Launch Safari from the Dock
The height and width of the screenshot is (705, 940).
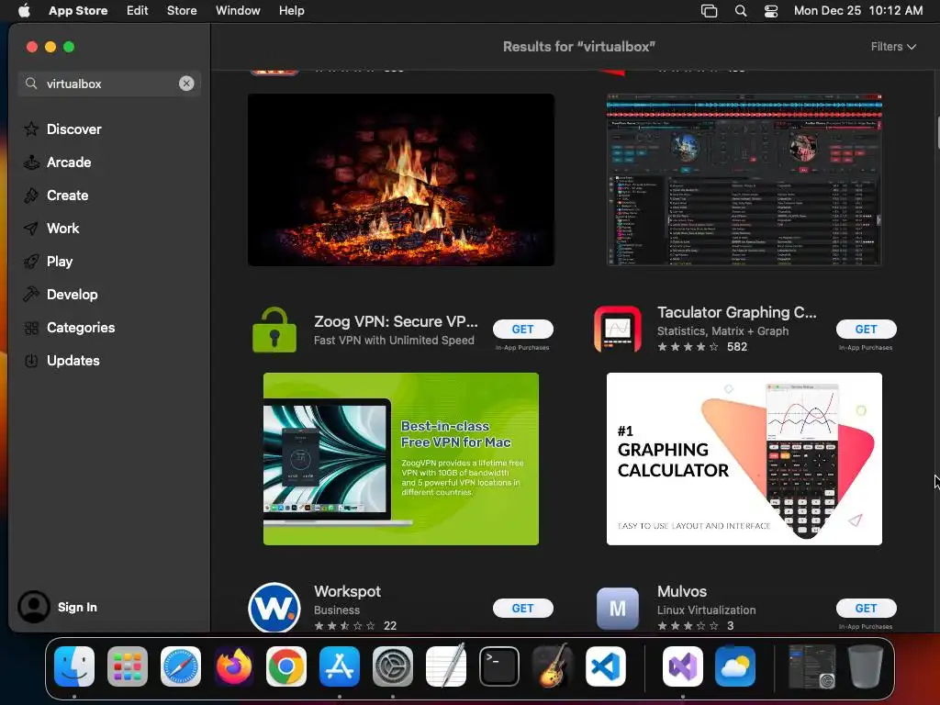pyautogui.click(x=181, y=666)
